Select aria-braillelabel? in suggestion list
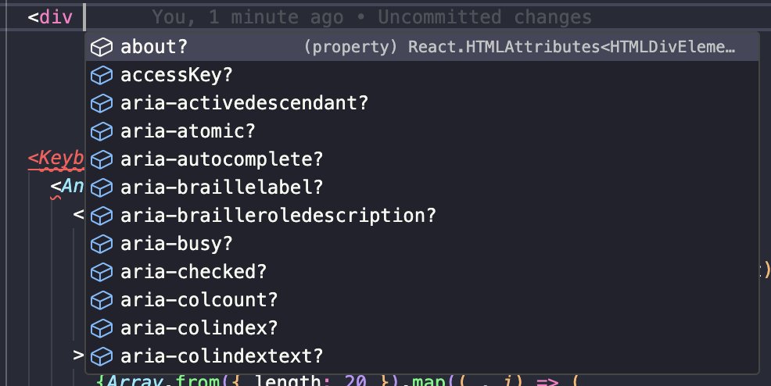This screenshot has height=386, width=771. pyautogui.click(x=422, y=187)
